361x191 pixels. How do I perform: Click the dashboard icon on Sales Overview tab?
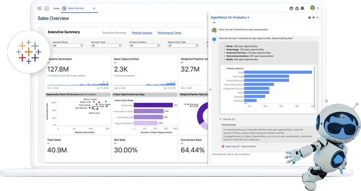pyautogui.click(x=64, y=8)
